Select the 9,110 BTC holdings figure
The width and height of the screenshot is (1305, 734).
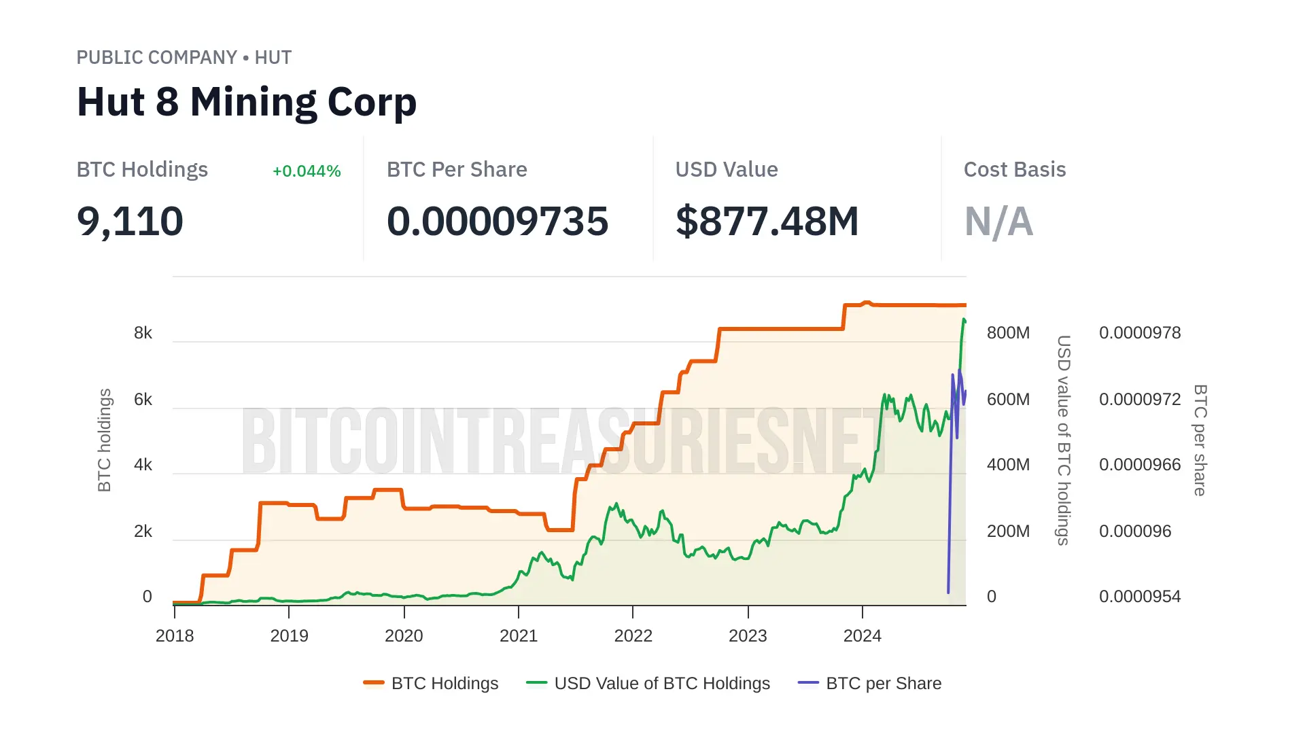(x=130, y=222)
